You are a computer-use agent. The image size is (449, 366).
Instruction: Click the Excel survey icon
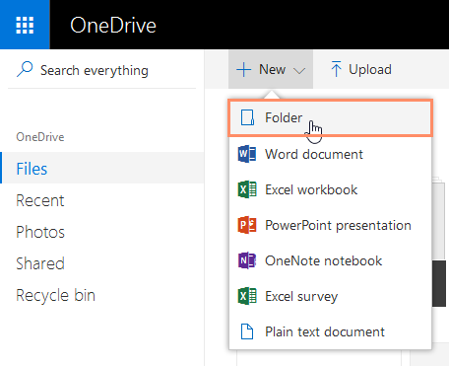tap(247, 296)
